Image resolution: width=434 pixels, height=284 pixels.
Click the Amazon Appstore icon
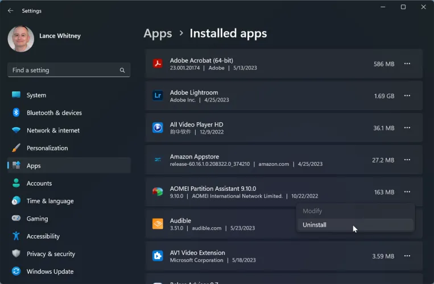[x=158, y=160]
